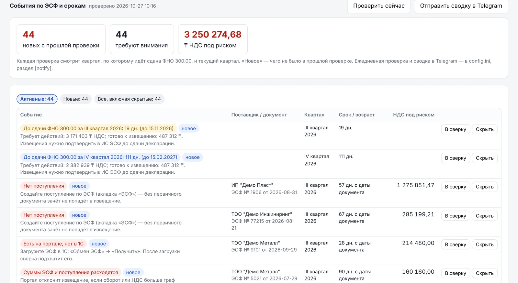This screenshot has height=283, width=518.
Task: Open the "Все, включая скрытые: 44" tab
Action: 129,99
